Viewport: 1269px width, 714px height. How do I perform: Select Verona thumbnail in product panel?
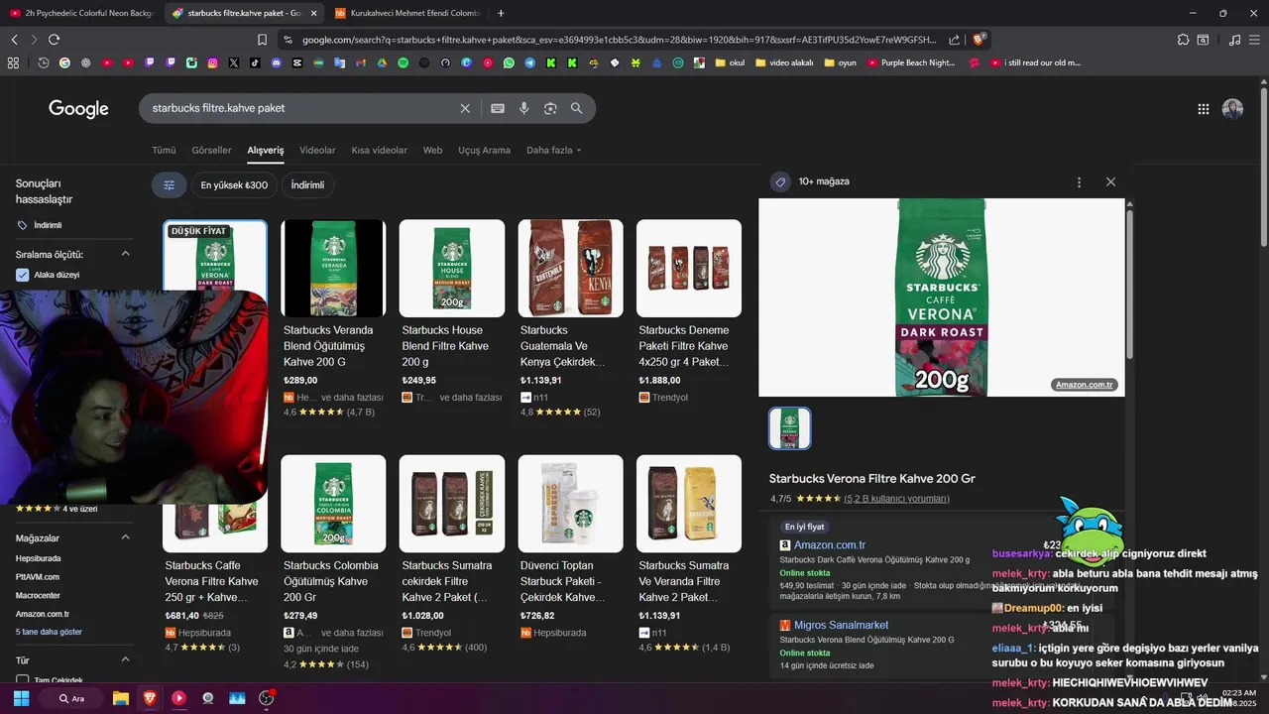[790, 428]
